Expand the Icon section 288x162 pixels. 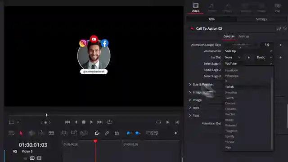[x=194, y=108]
